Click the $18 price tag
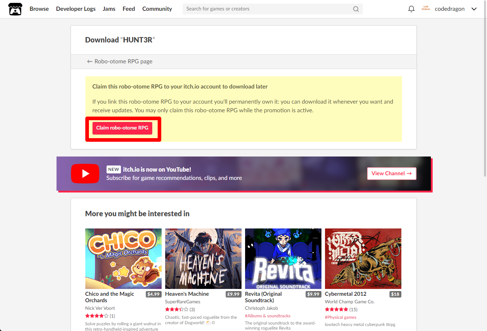Screen dimensions: 487x331 395,294
